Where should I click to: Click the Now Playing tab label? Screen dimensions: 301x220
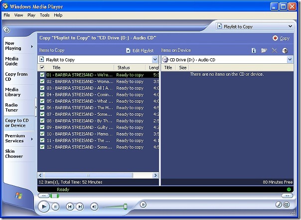click(x=13, y=46)
